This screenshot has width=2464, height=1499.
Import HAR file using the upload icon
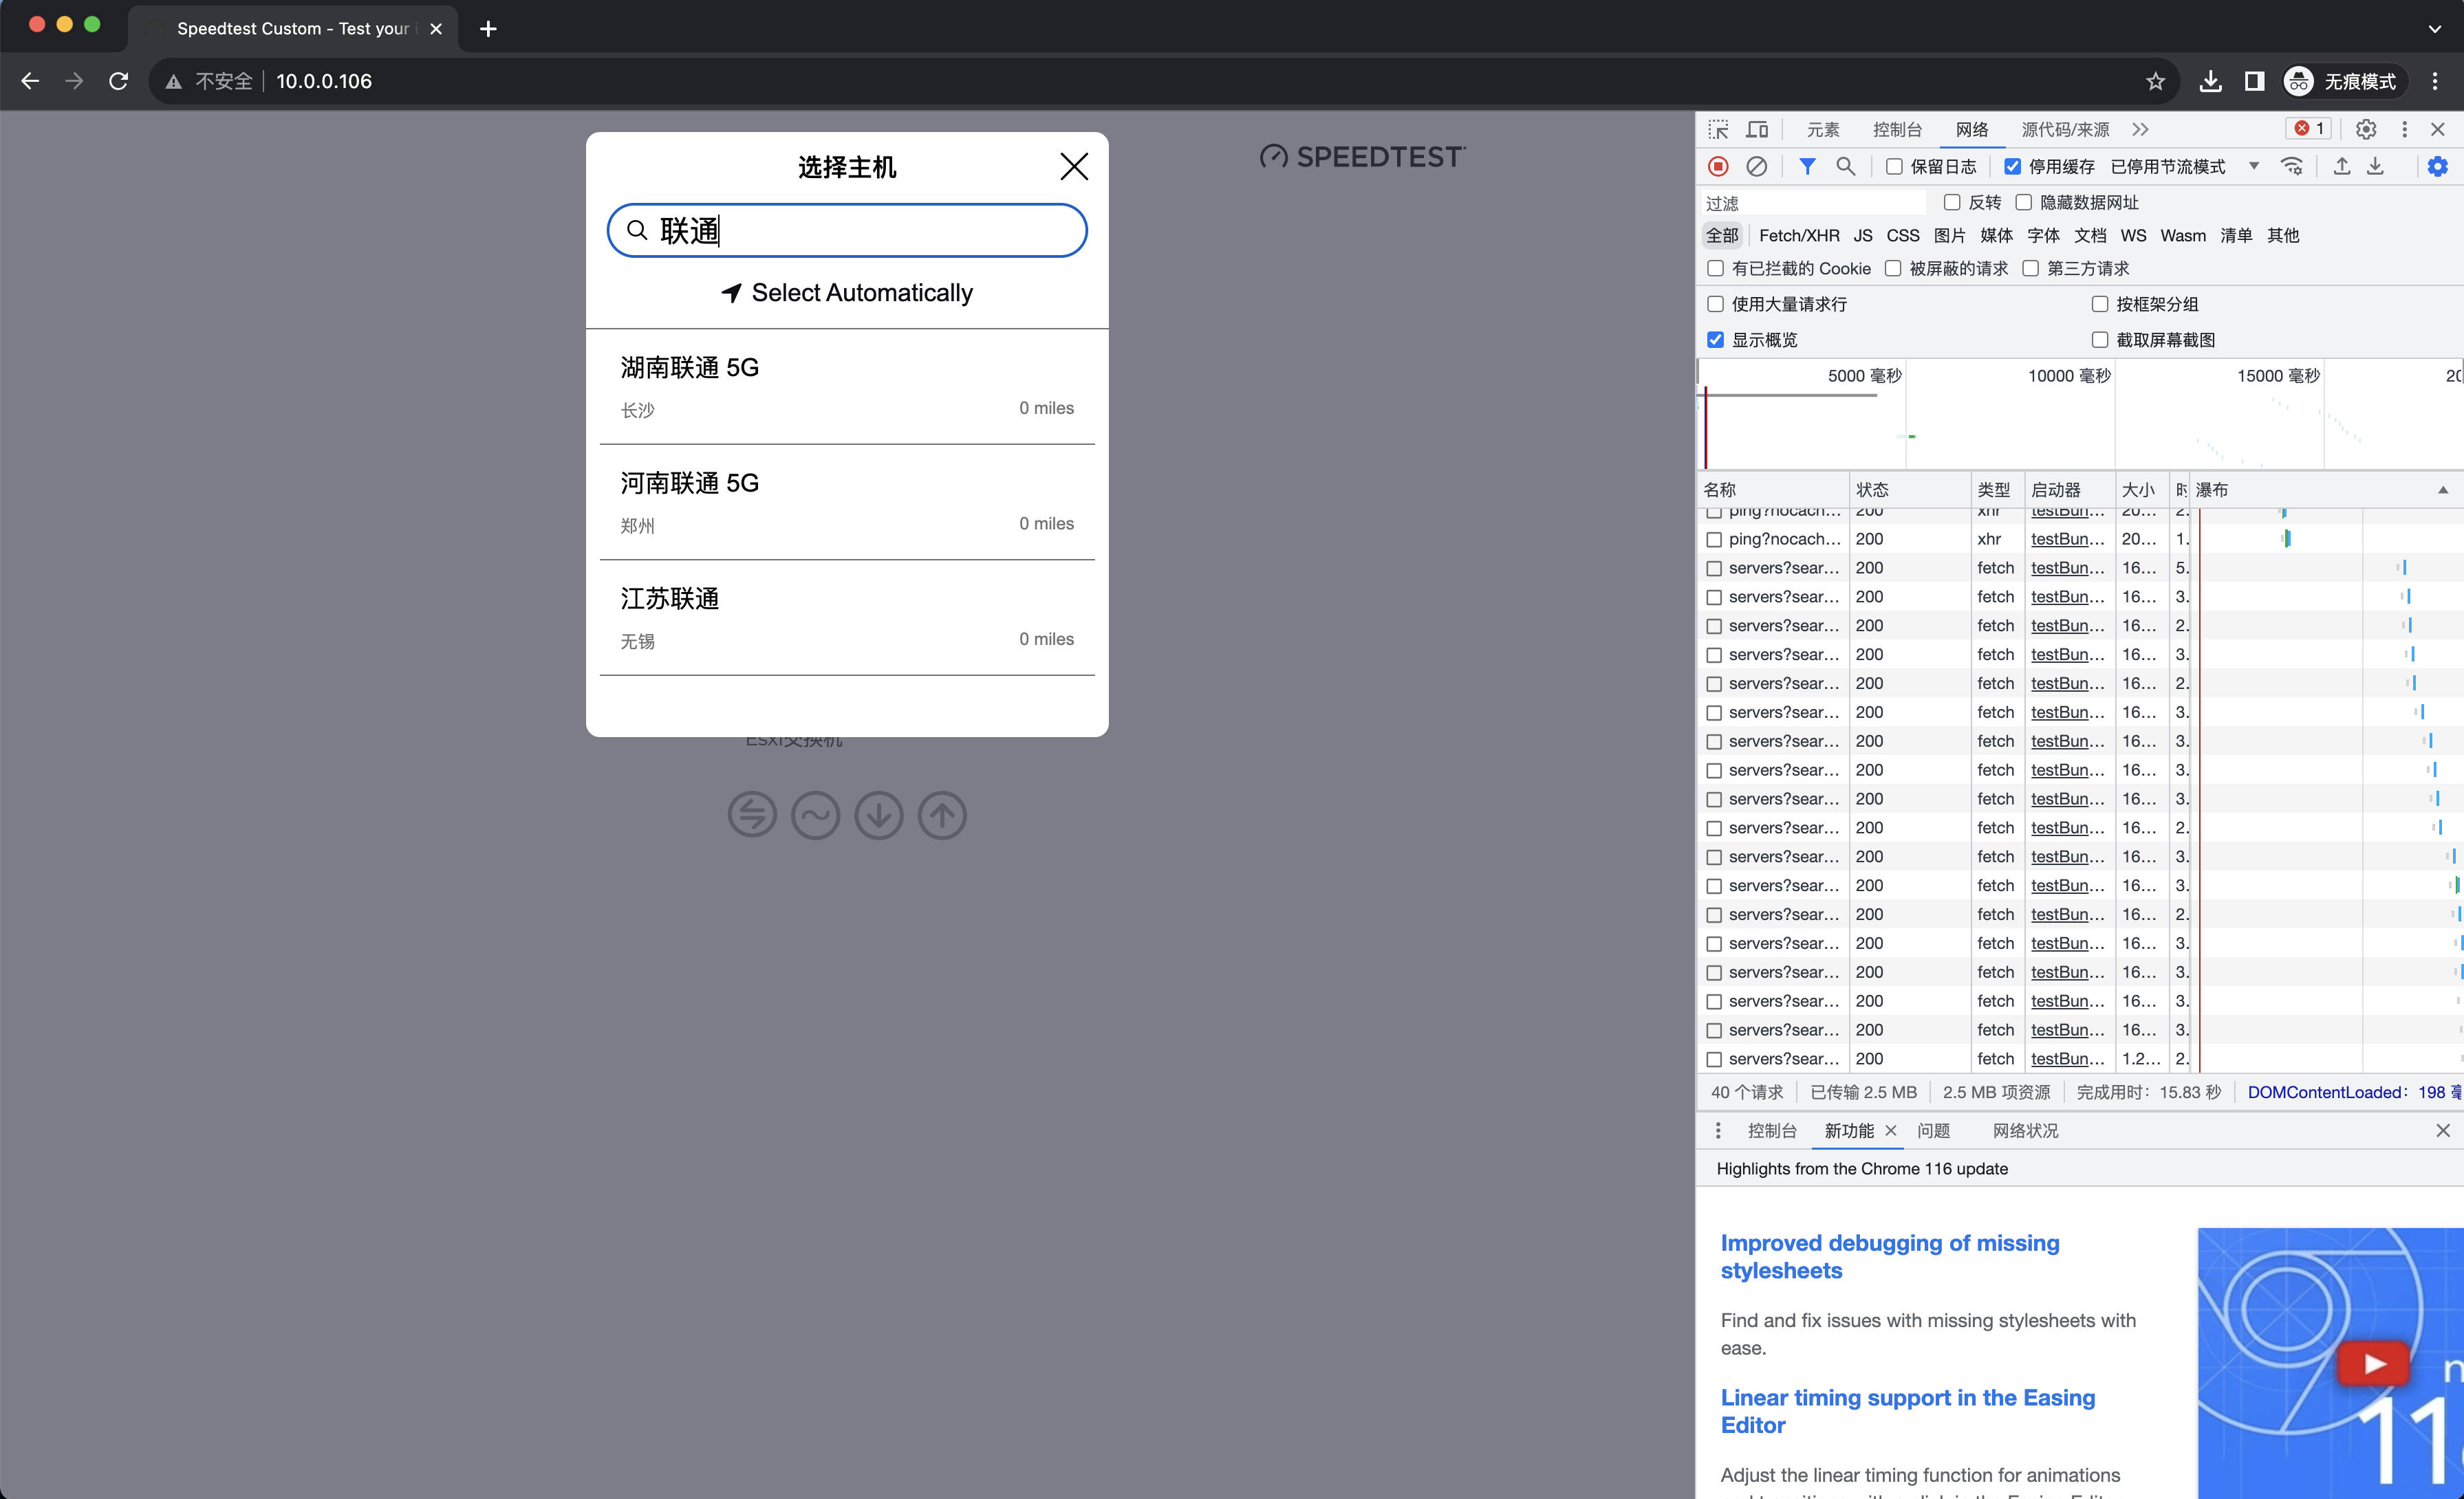(2341, 166)
